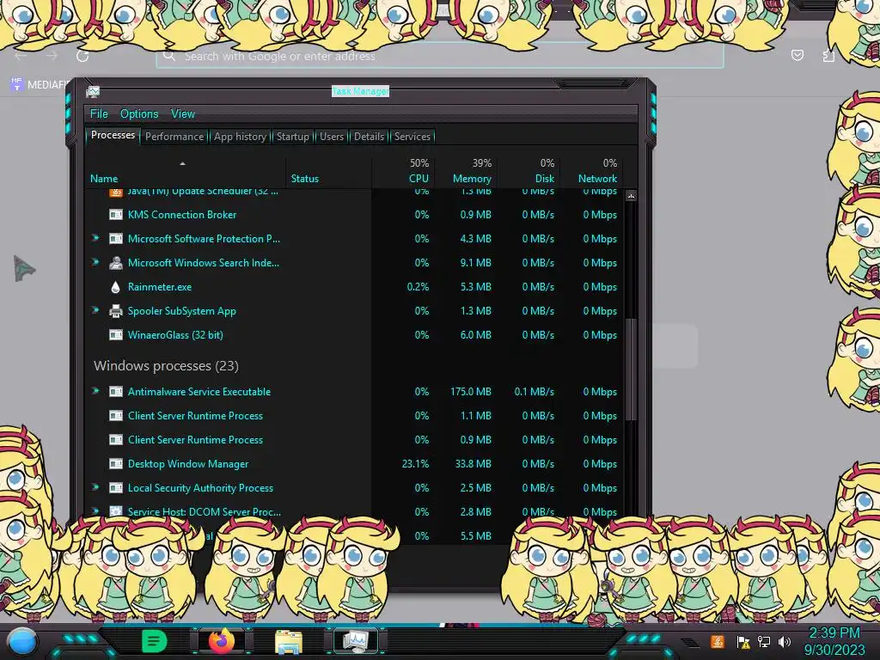
Task: Switch to the Details tab
Action: pyautogui.click(x=369, y=137)
